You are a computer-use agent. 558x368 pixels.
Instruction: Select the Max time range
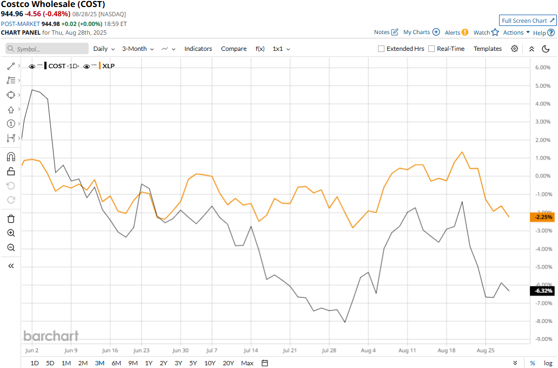(247, 363)
